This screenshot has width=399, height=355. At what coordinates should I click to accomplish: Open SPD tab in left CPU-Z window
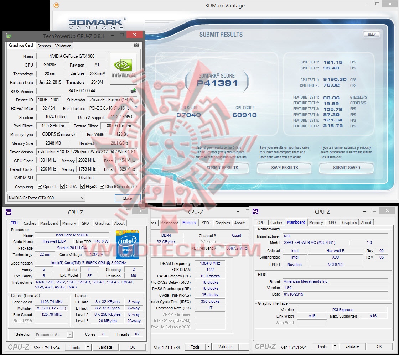85,223
